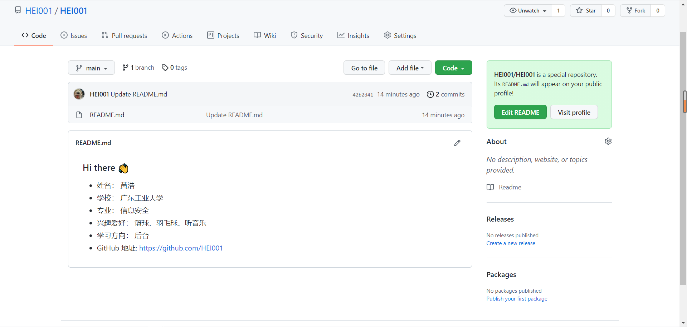Open the HEI001 commit author link

point(99,94)
